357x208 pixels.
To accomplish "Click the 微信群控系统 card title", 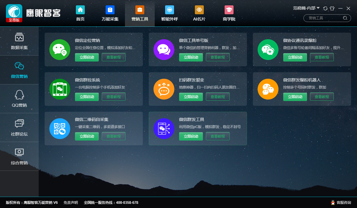I will coord(87,80).
